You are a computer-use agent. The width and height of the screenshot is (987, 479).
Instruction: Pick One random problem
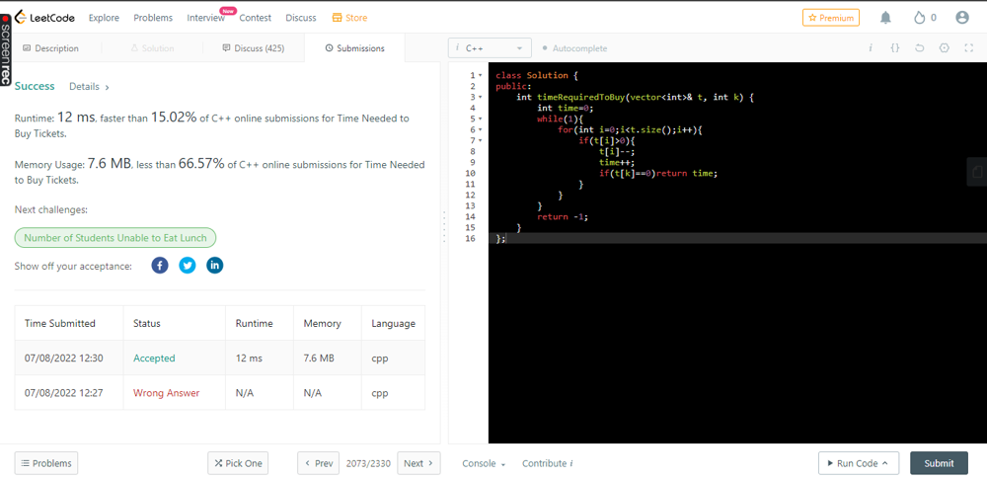[x=239, y=463]
